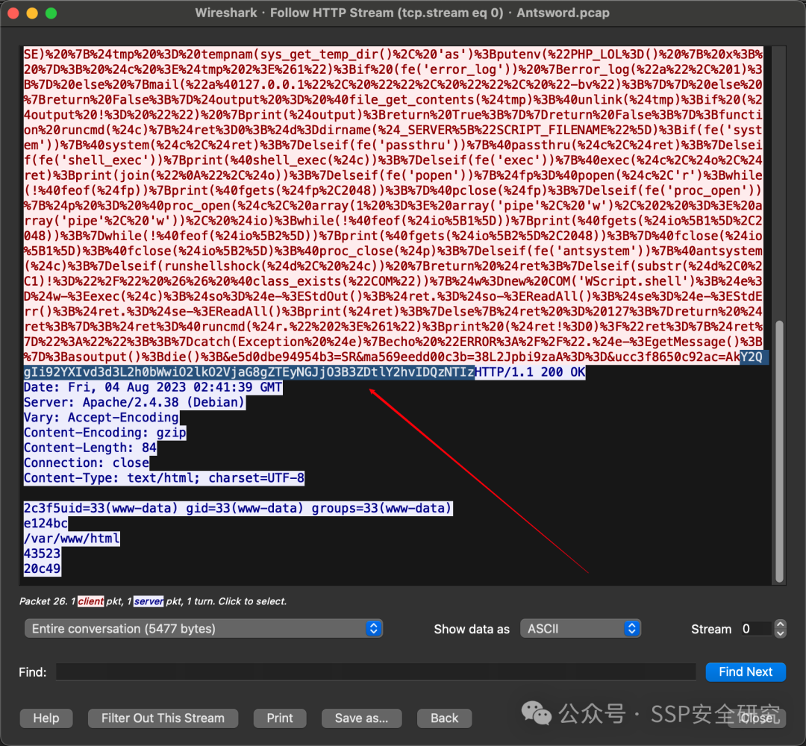The image size is (806, 746).
Task: Click the 'Vary: Accept-Encoding' header line
Action: click(101, 417)
